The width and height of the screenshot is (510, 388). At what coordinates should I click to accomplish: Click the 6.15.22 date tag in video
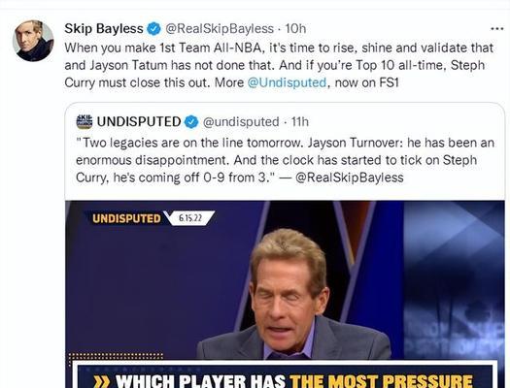(190, 218)
